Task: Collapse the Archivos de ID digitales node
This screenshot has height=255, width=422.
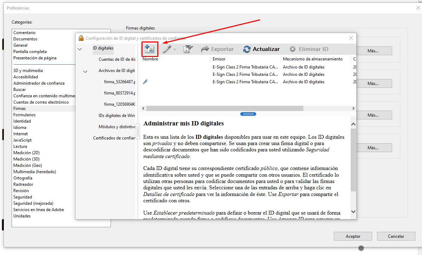Action: point(85,71)
